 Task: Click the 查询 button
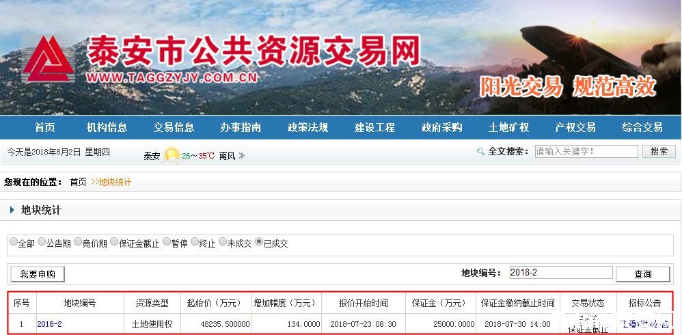643,274
